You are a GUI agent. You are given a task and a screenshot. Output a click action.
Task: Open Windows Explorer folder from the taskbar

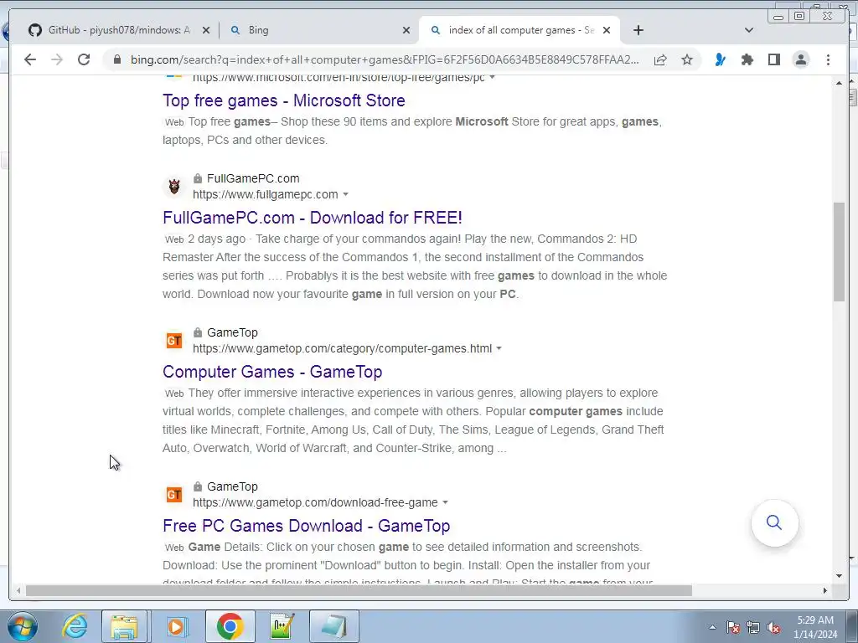tap(124, 626)
